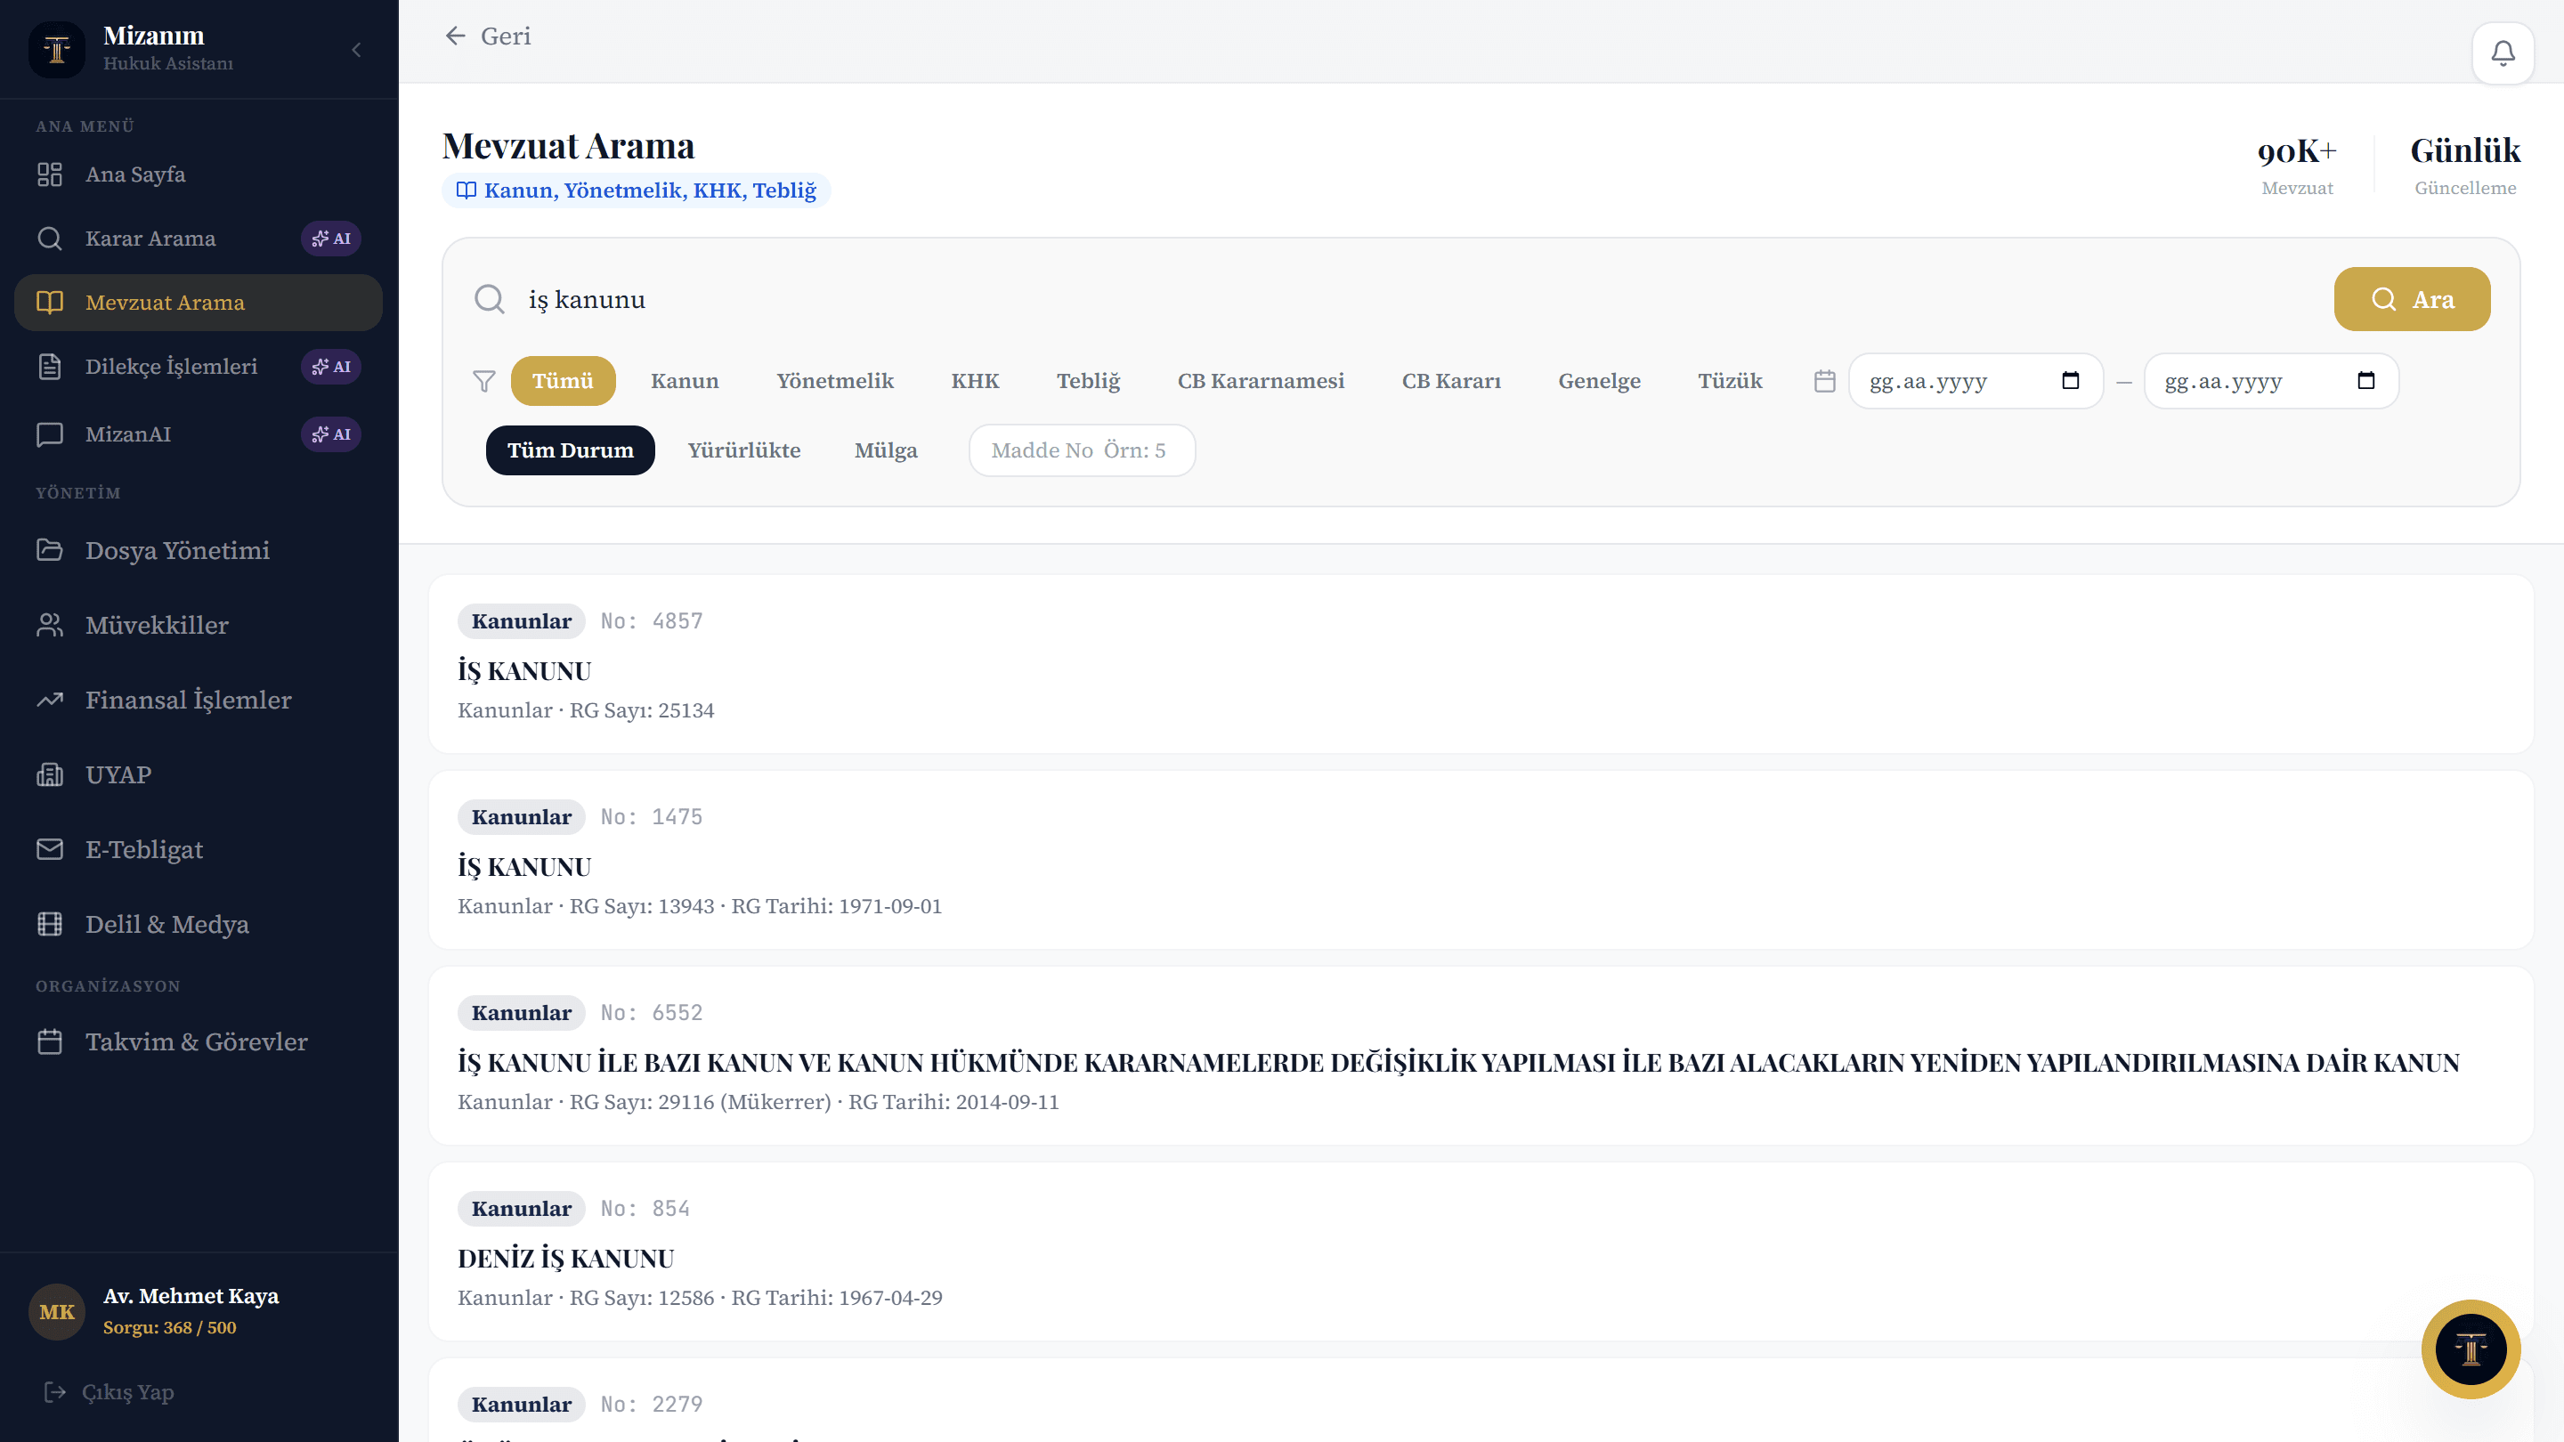This screenshot has height=1442, width=2564.
Task: Select the Yürürlükte status filter
Action: point(743,450)
